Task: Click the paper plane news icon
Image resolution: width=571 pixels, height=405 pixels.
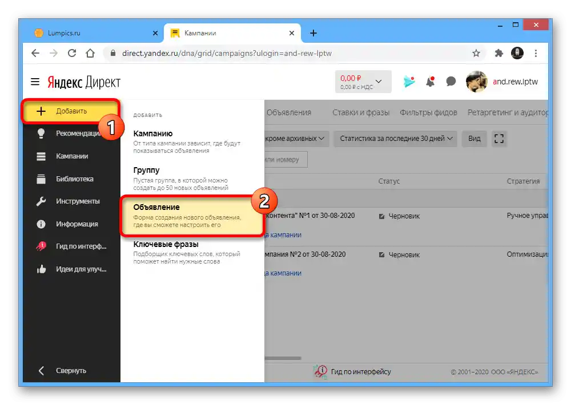Action: coord(409,81)
